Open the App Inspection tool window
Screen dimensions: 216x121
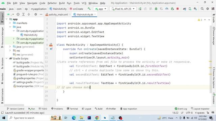point(129,109)
